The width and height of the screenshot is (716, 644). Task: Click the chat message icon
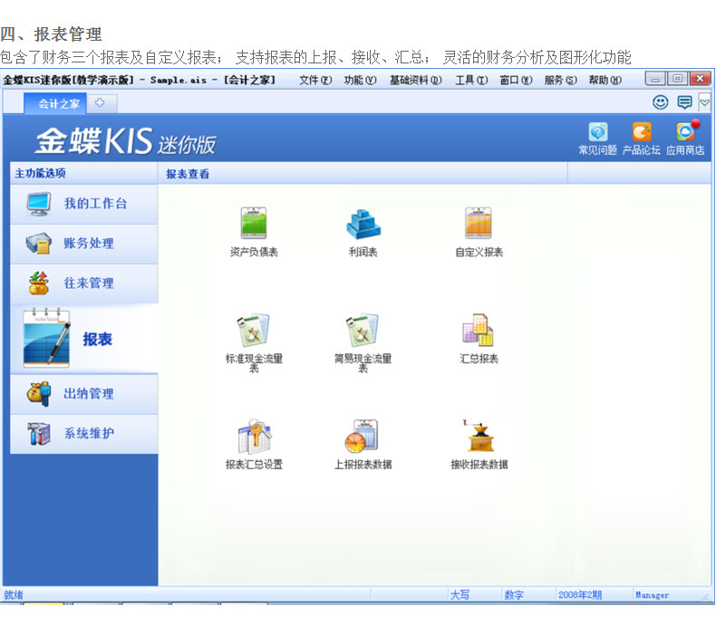click(x=684, y=102)
